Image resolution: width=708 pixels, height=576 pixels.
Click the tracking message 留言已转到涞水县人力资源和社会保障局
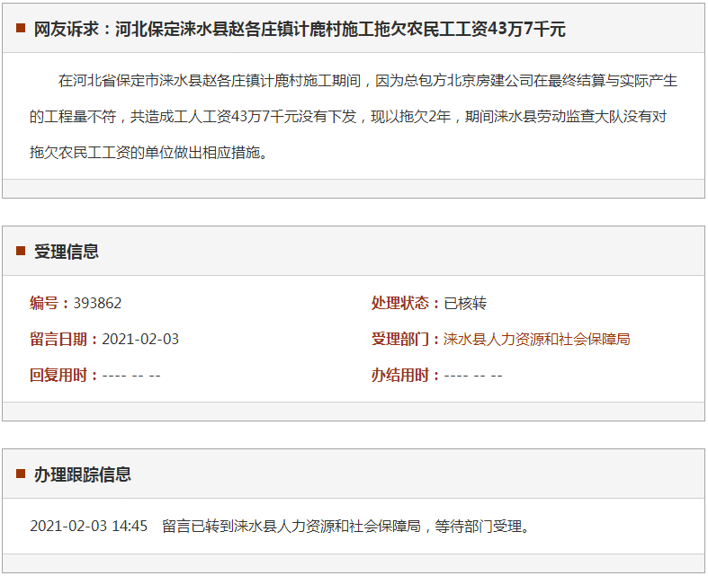(x=345, y=526)
